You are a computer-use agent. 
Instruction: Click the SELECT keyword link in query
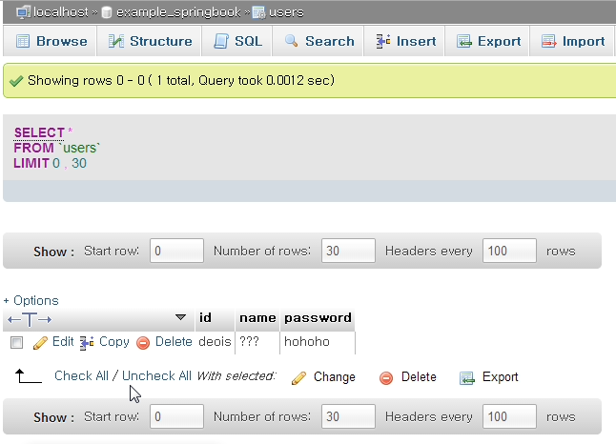coord(39,132)
